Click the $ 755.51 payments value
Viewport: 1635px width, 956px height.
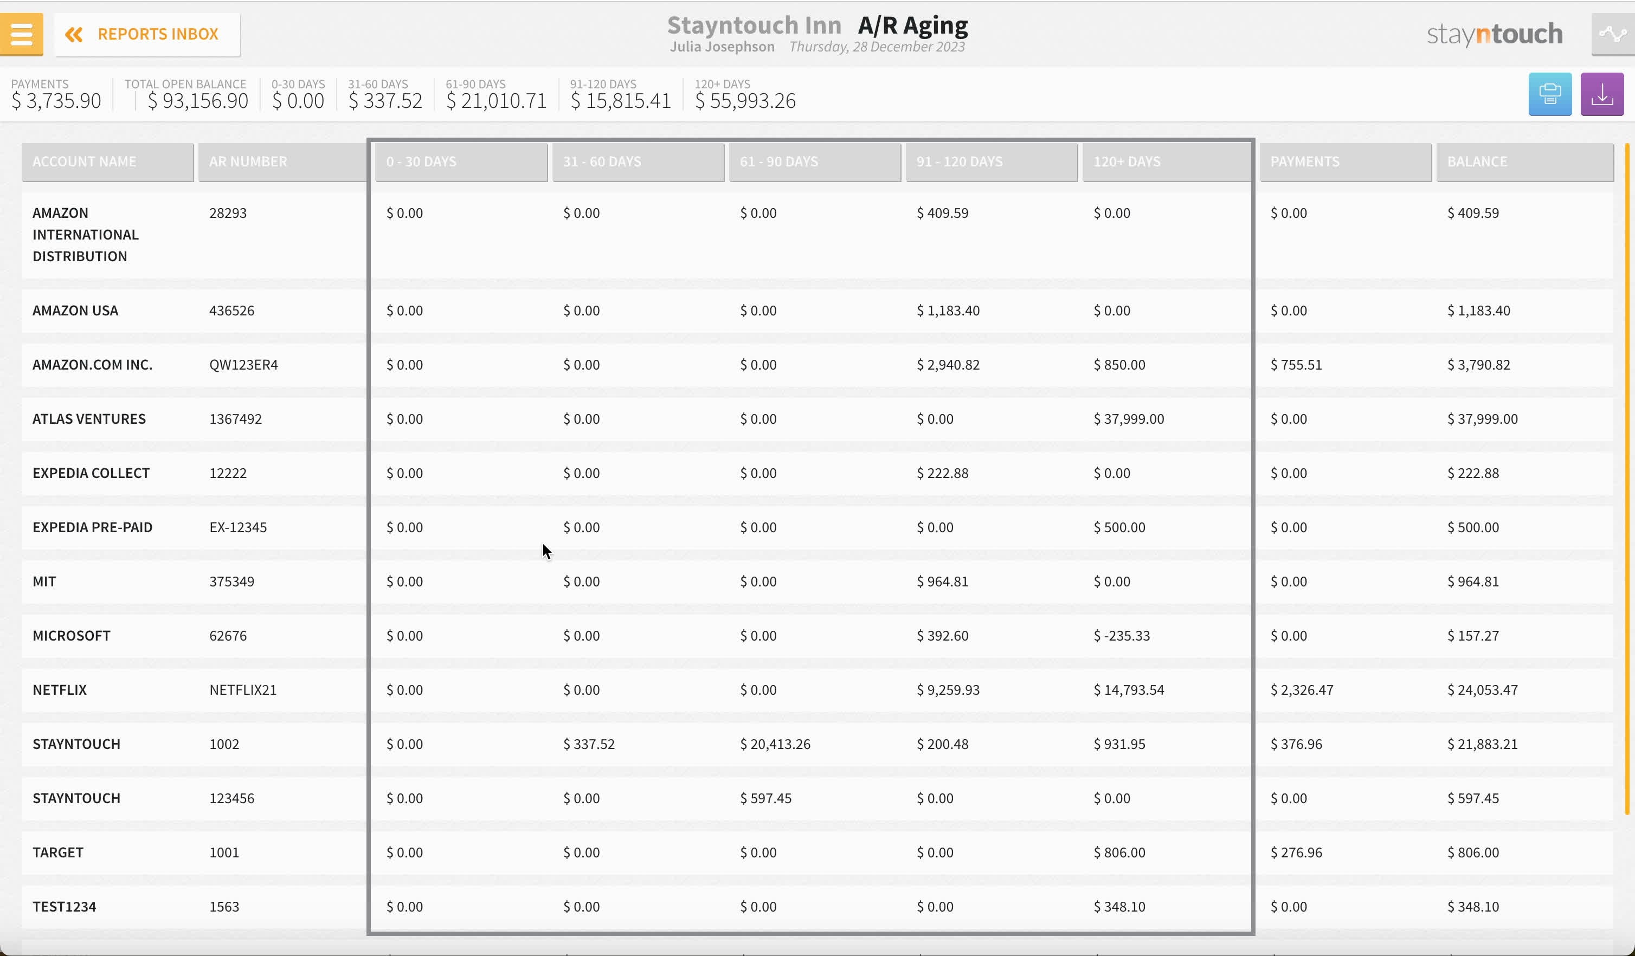click(x=1296, y=365)
